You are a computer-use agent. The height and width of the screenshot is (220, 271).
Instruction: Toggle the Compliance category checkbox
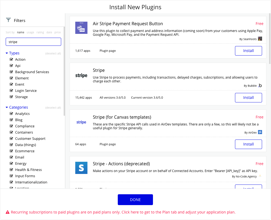tap(11, 126)
